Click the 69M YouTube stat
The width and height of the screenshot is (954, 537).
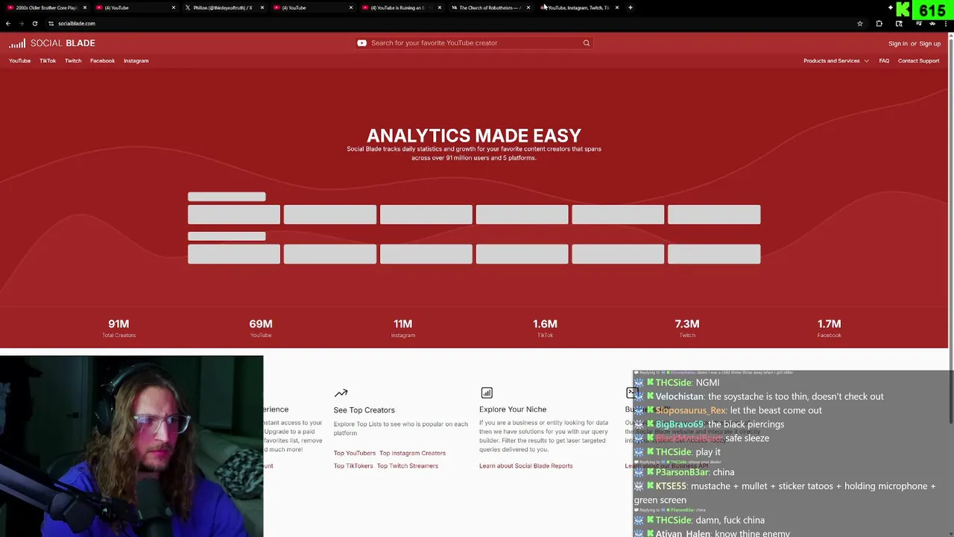pos(261,327)
